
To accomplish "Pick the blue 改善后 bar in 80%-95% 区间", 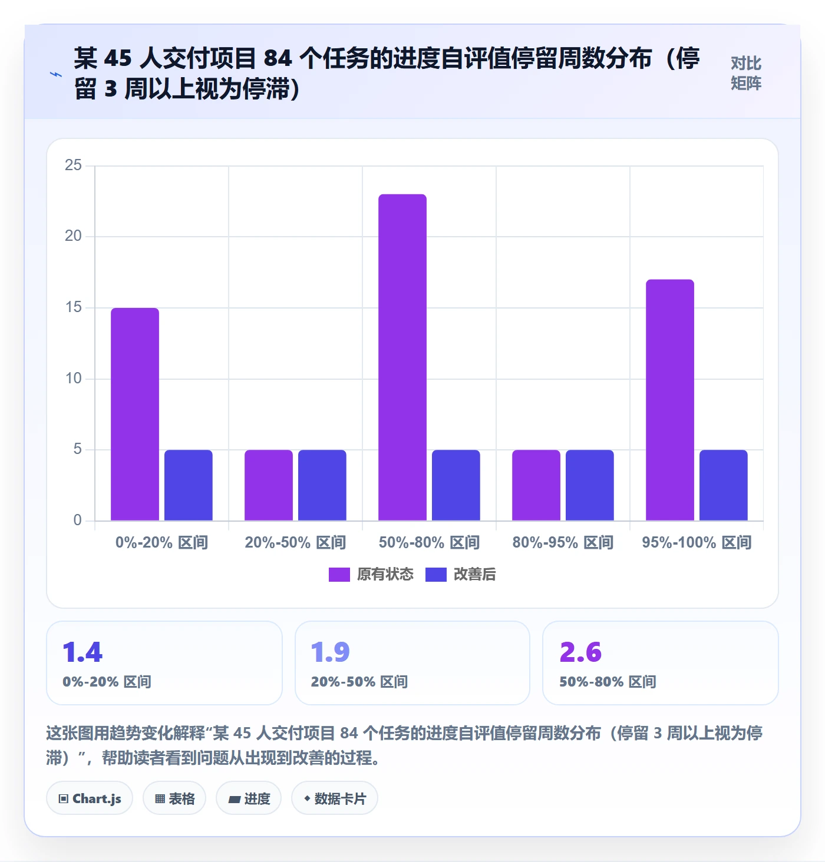I will 590,485.
